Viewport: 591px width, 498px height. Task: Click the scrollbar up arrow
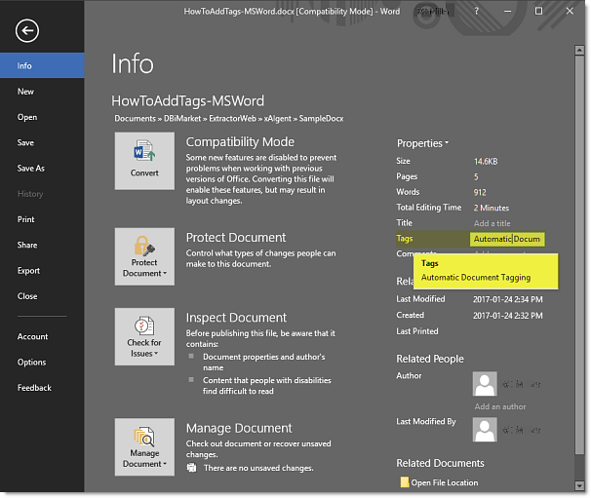(579, 50)
